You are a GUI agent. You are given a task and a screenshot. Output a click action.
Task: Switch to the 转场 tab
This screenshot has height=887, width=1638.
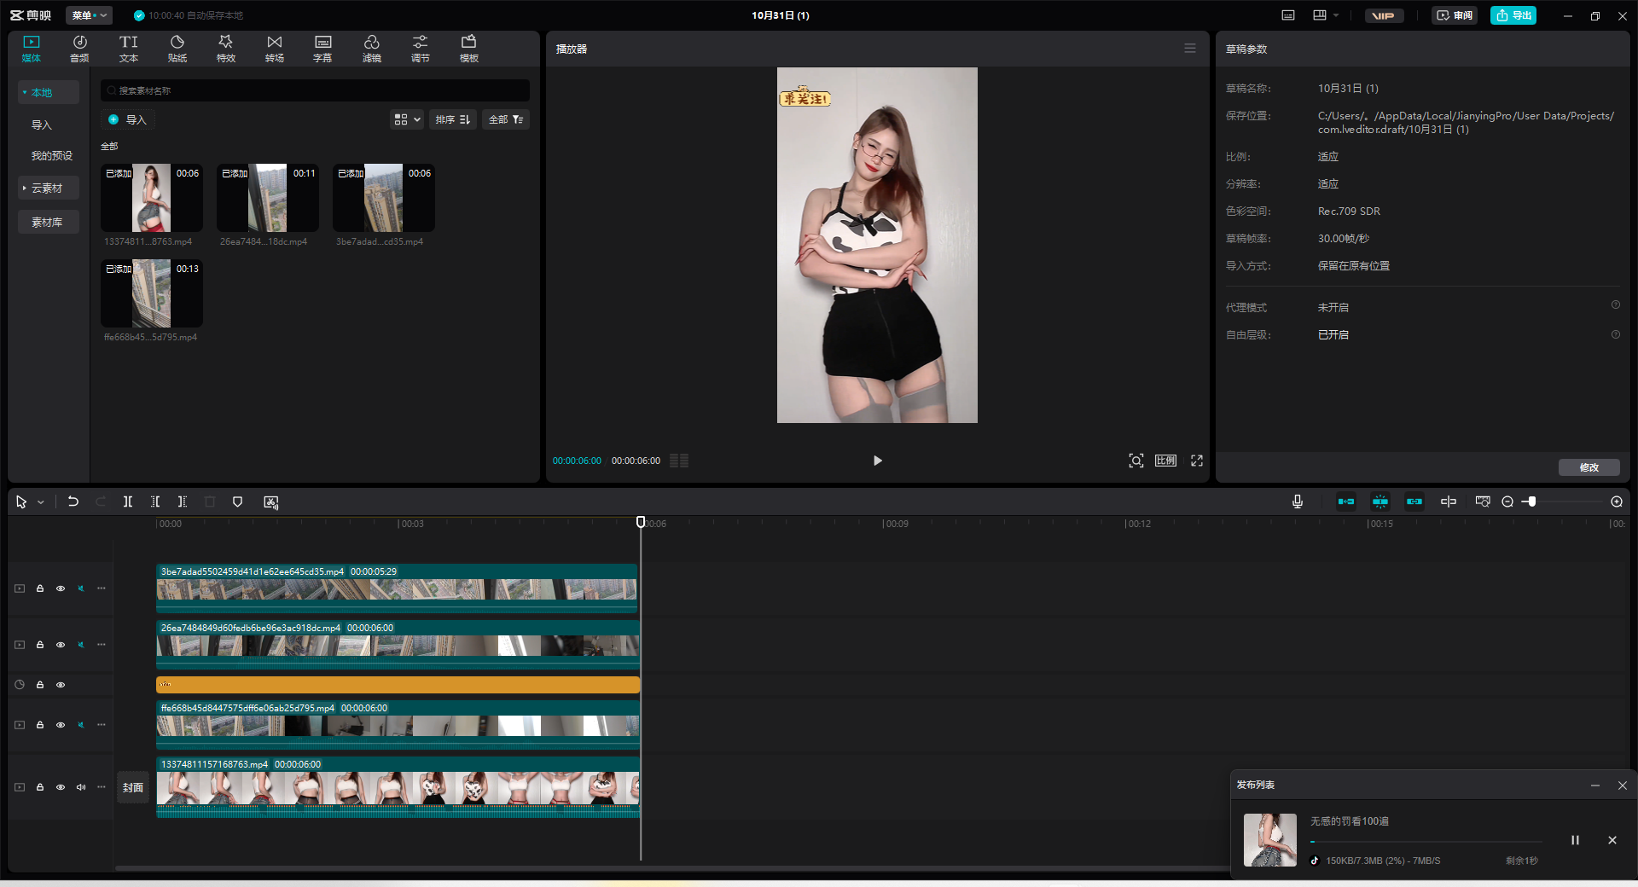coord(275,49)
